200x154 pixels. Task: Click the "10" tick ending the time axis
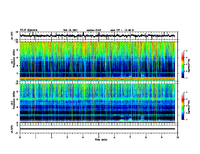(x=178, y=137)
